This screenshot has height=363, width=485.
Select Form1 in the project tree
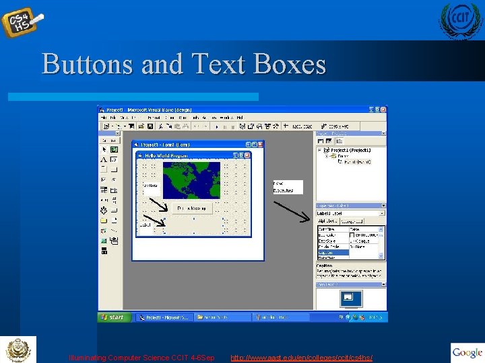tap(357, 162)
